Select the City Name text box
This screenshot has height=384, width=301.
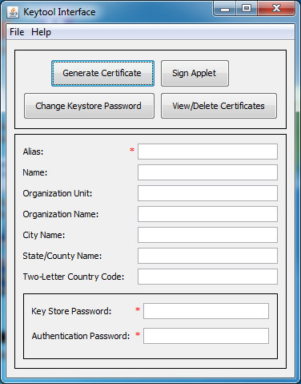click(207, 235)
